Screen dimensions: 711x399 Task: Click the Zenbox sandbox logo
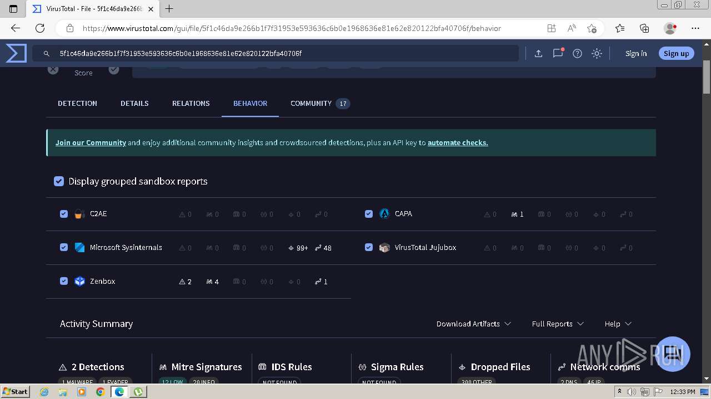point(79,281)
